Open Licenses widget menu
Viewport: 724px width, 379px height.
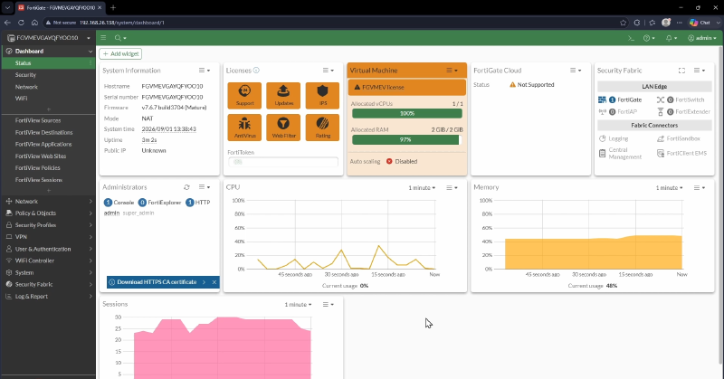click(328, 71)
